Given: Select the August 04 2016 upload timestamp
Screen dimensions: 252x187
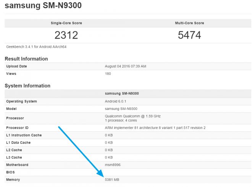Looking at the screenshot, I should coord(125,66).
